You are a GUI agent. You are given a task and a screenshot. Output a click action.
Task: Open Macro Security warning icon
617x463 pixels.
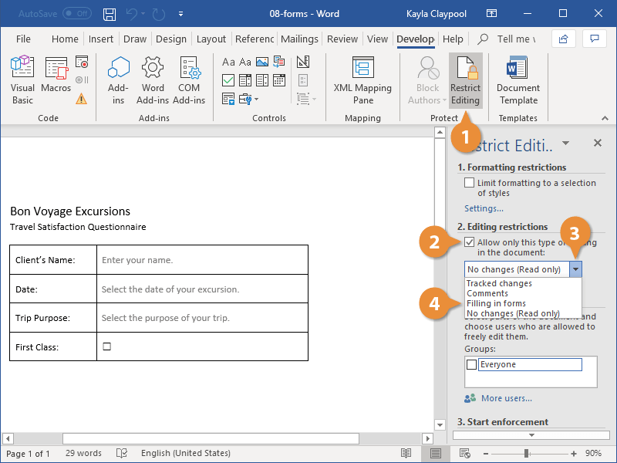82,99
